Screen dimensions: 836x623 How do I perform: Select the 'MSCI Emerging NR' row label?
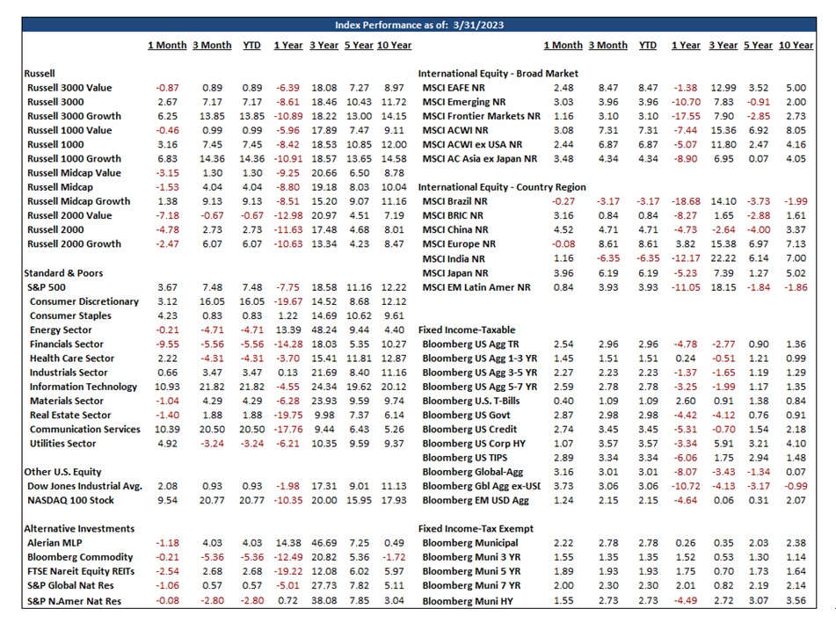coord(464,102)
